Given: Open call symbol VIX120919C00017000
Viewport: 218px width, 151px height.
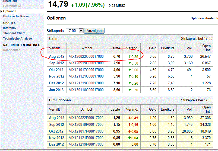Looking at the screenshot, I should point(86,63).
